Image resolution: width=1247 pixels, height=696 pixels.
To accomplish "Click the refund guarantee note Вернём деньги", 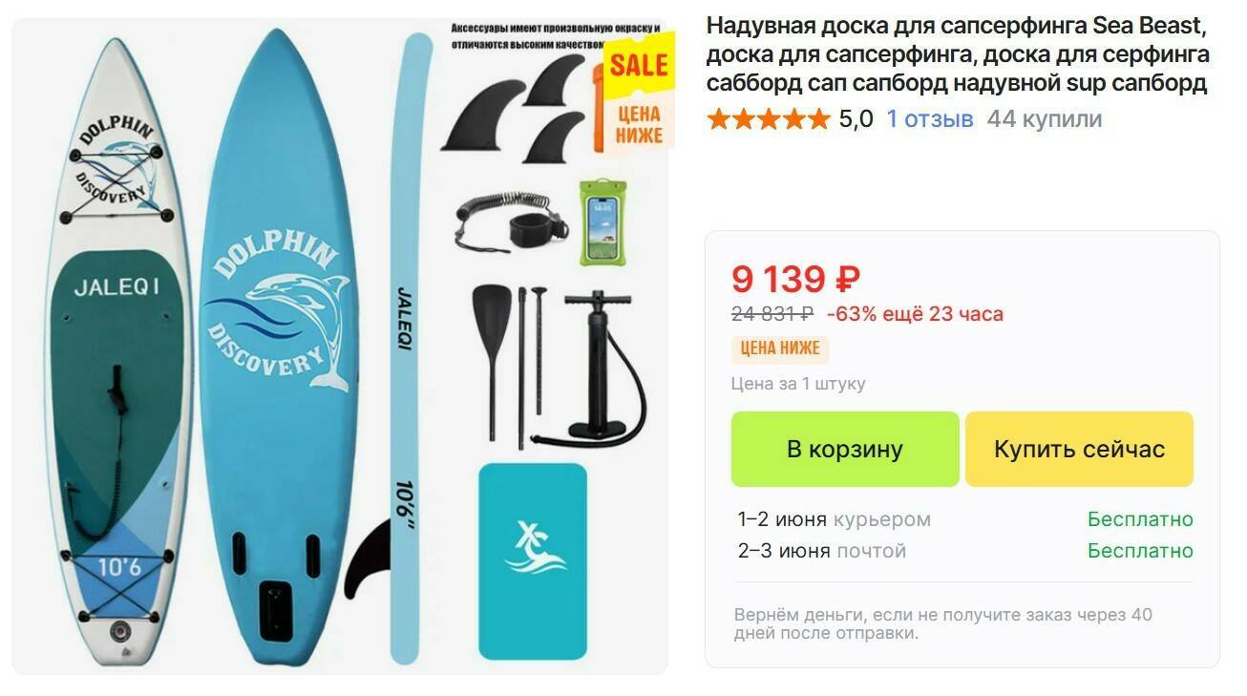I will coord(943,623).
